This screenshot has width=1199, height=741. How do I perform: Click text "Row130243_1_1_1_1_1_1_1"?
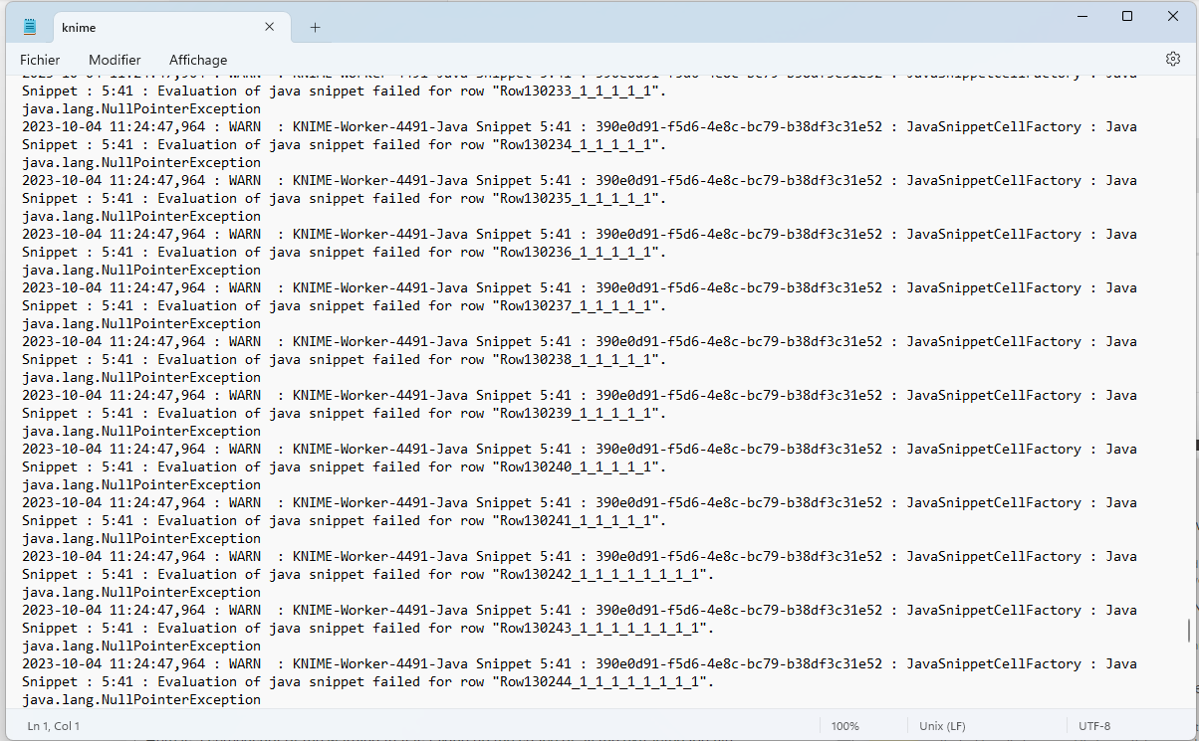pyautogui.click(x=599, y=628)
